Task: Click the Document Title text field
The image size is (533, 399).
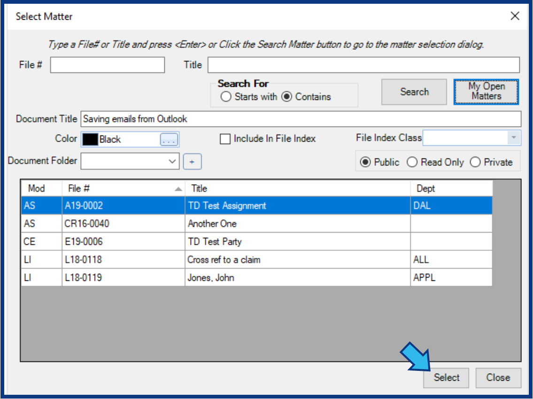Action: (301, 119)
